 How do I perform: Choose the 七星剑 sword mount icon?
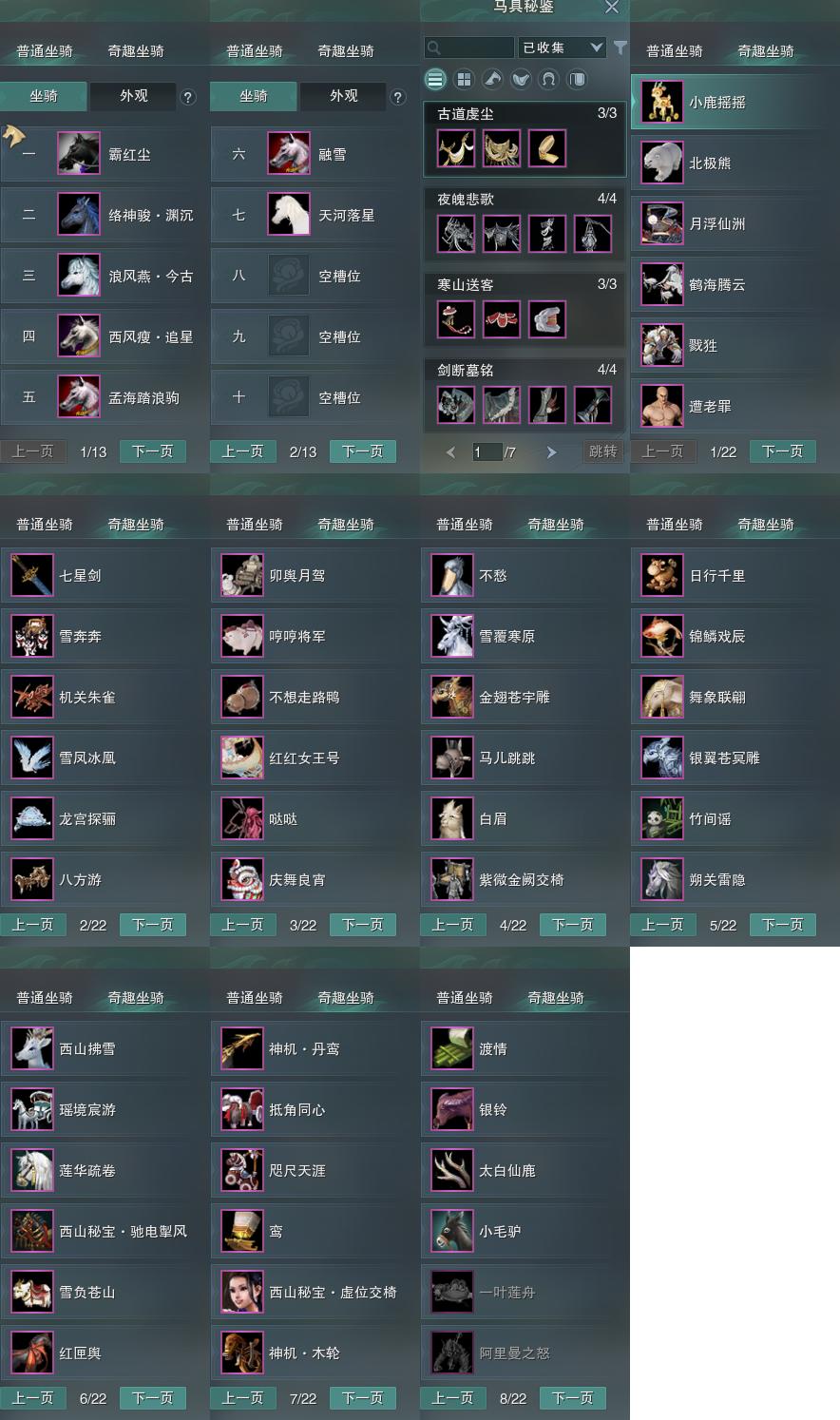[32, 575]
